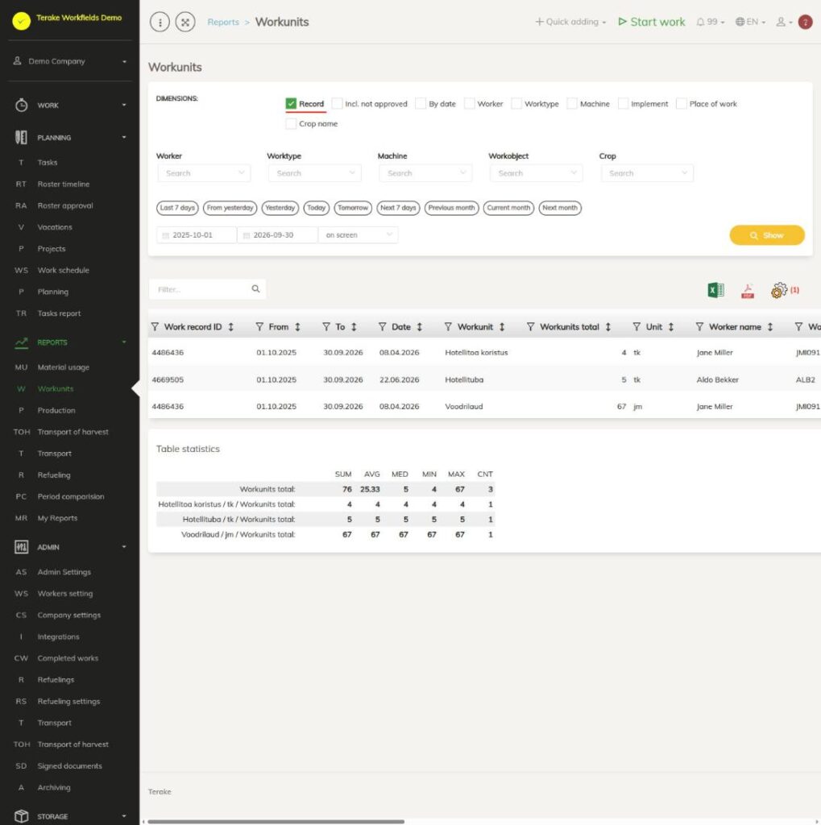This screenshot has width=821, height=825.
Task: Sort by the Unit column
Action: pyautogui.click(x=671, y=327)
